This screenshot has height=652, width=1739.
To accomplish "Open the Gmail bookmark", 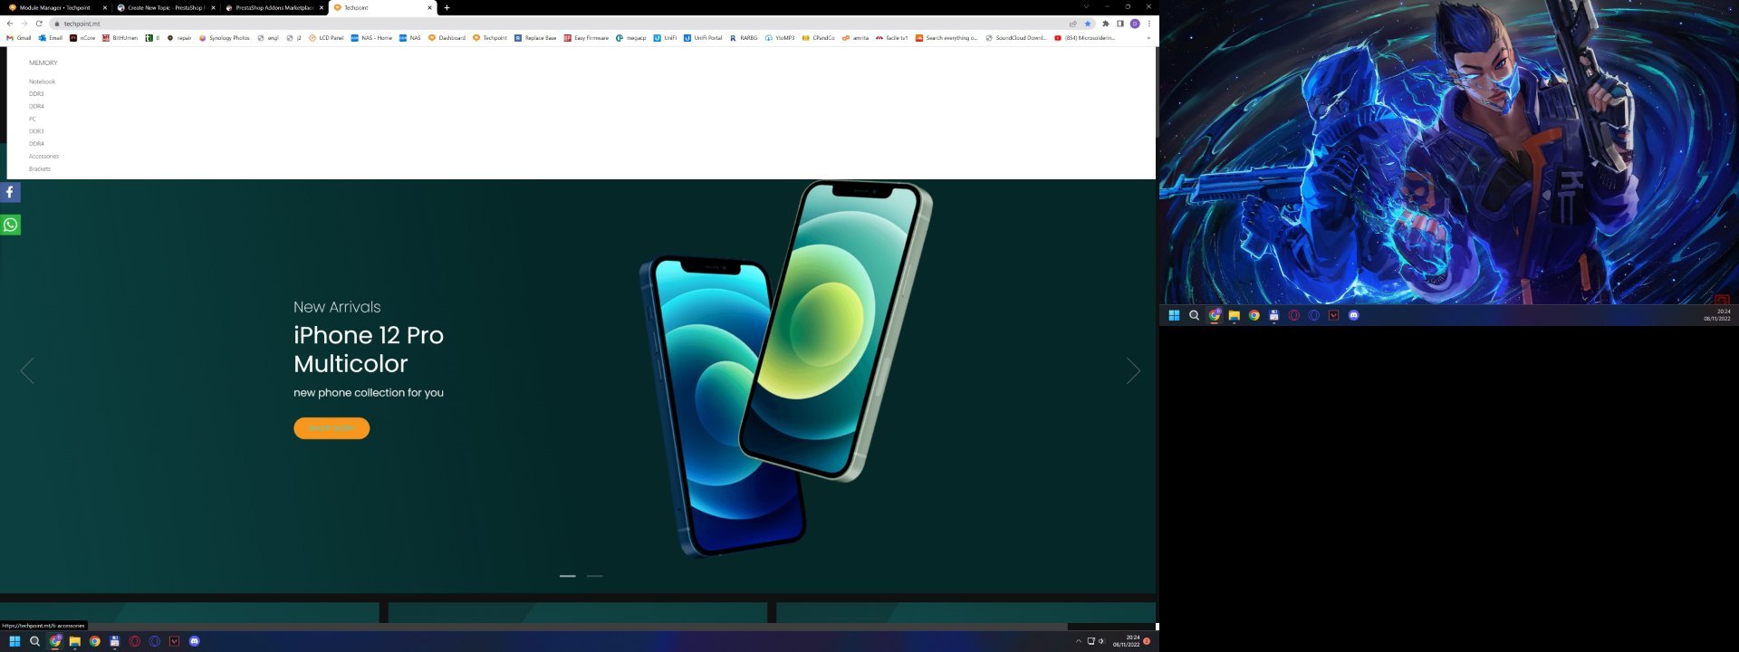I will (x=19, y=38).
